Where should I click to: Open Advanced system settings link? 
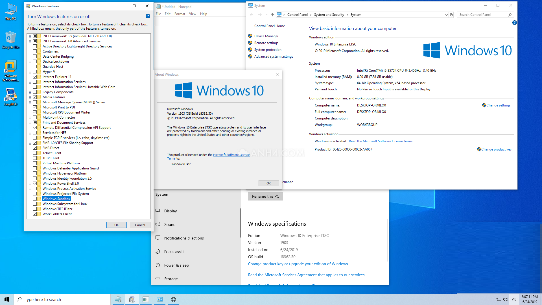(273, 56)
